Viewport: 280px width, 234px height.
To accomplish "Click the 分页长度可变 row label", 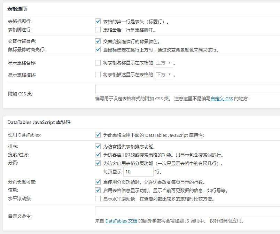I will [x=22, y=182].
